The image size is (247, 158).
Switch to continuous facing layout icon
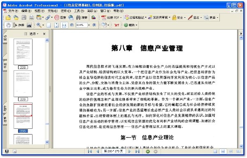click(x=231, y=151)
